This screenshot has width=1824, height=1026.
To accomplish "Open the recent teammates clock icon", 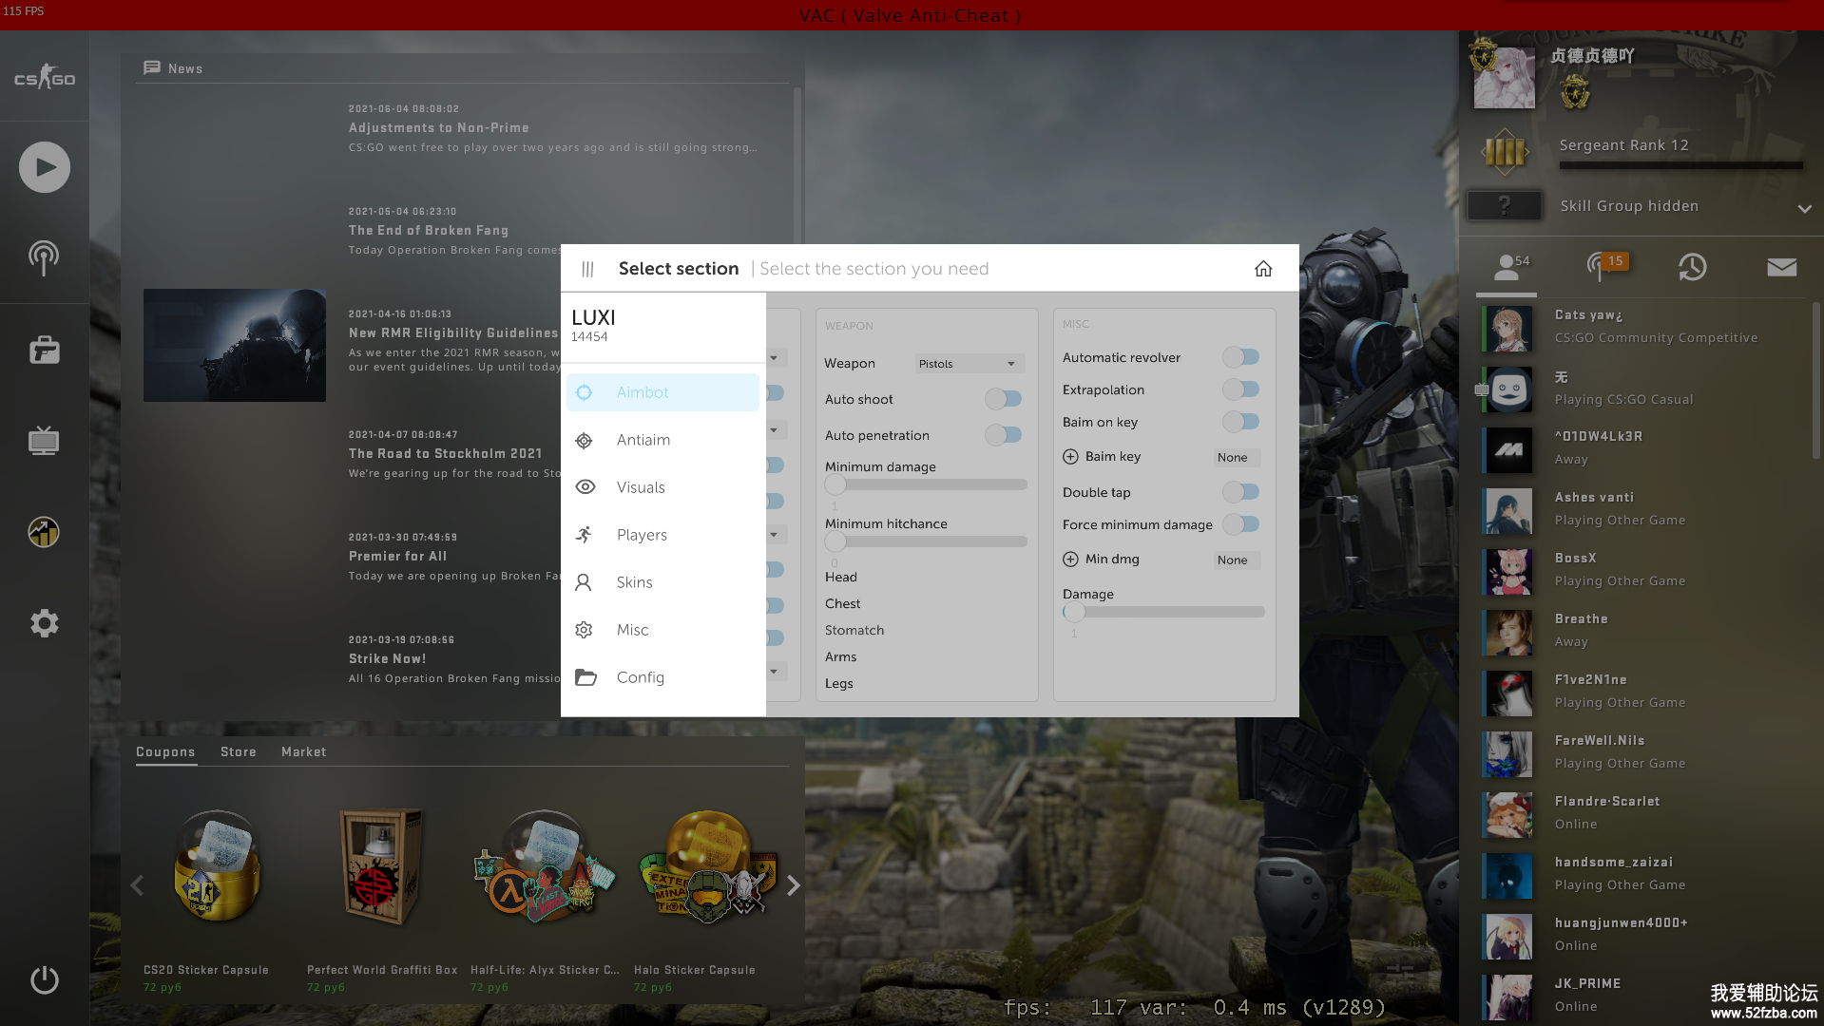I will (x=1692, y=267).
